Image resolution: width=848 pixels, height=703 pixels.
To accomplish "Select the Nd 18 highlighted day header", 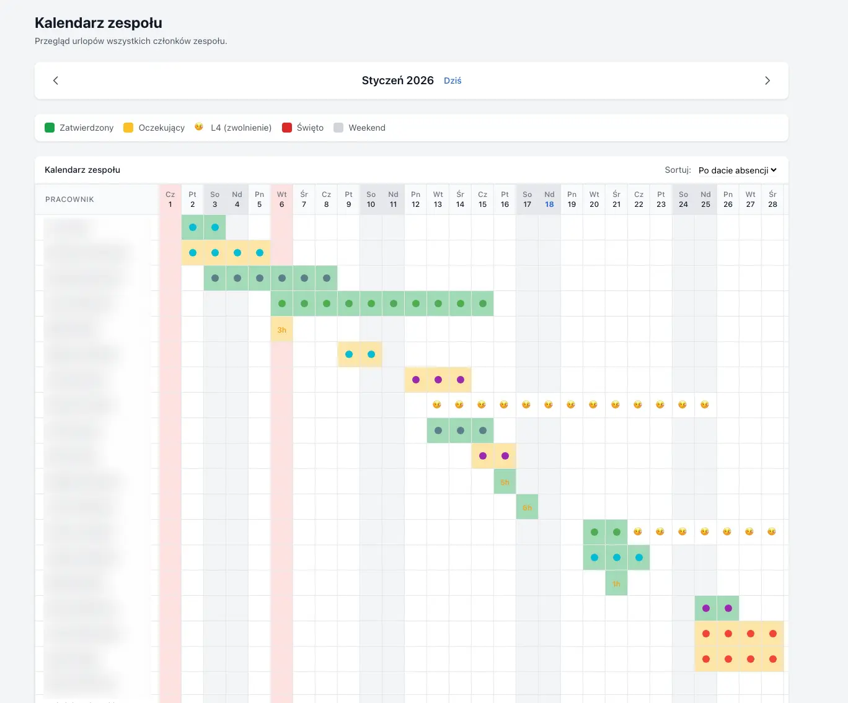I will click(549, 199).
